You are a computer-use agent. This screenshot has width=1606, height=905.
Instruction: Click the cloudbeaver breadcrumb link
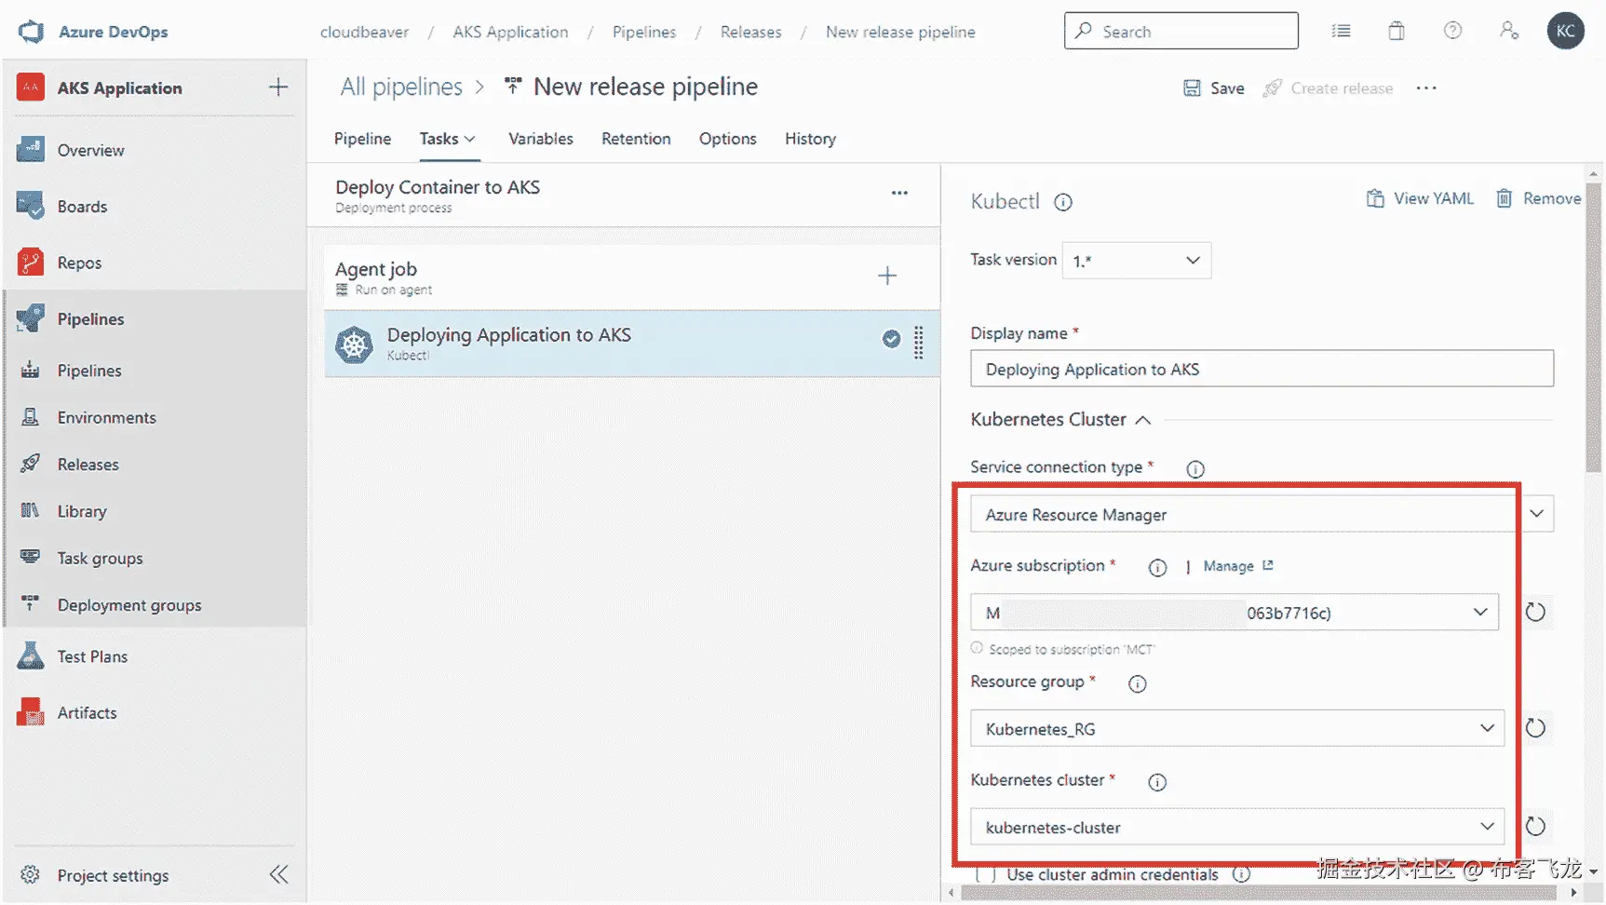[364, 32]
